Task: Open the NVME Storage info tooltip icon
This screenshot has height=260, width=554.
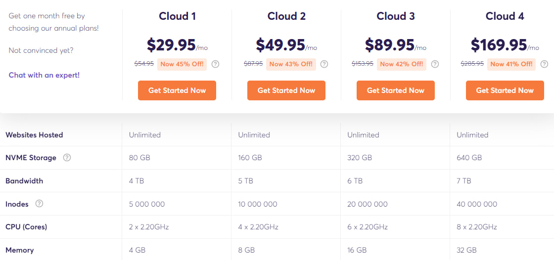Action: click(67, 158)
